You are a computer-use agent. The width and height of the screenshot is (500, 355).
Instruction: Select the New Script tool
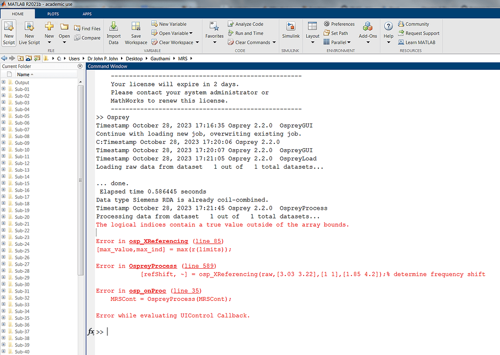9,33
